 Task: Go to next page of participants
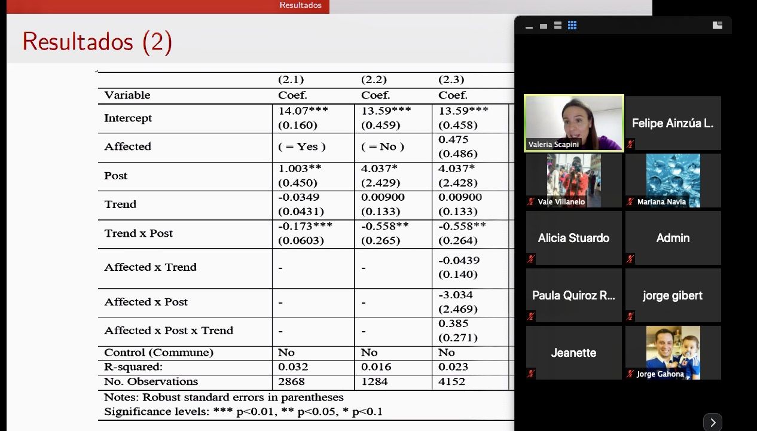[712, 422]
